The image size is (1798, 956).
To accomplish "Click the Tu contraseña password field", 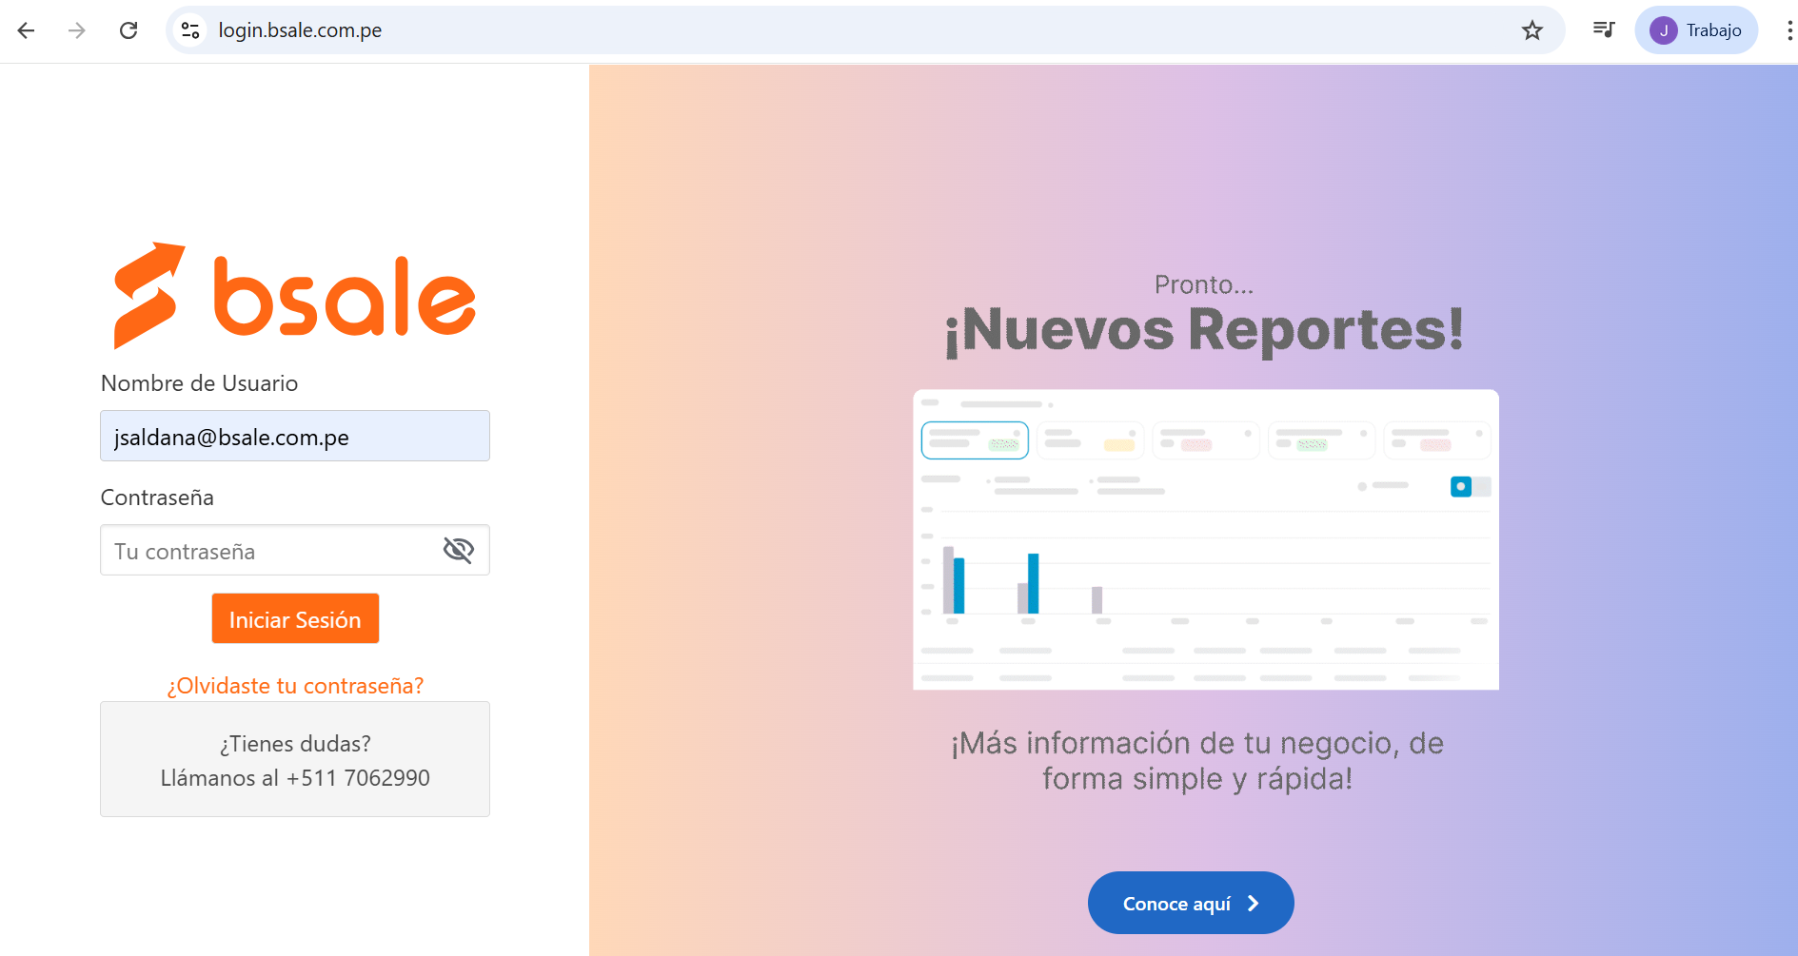I will tap(295, 550).
